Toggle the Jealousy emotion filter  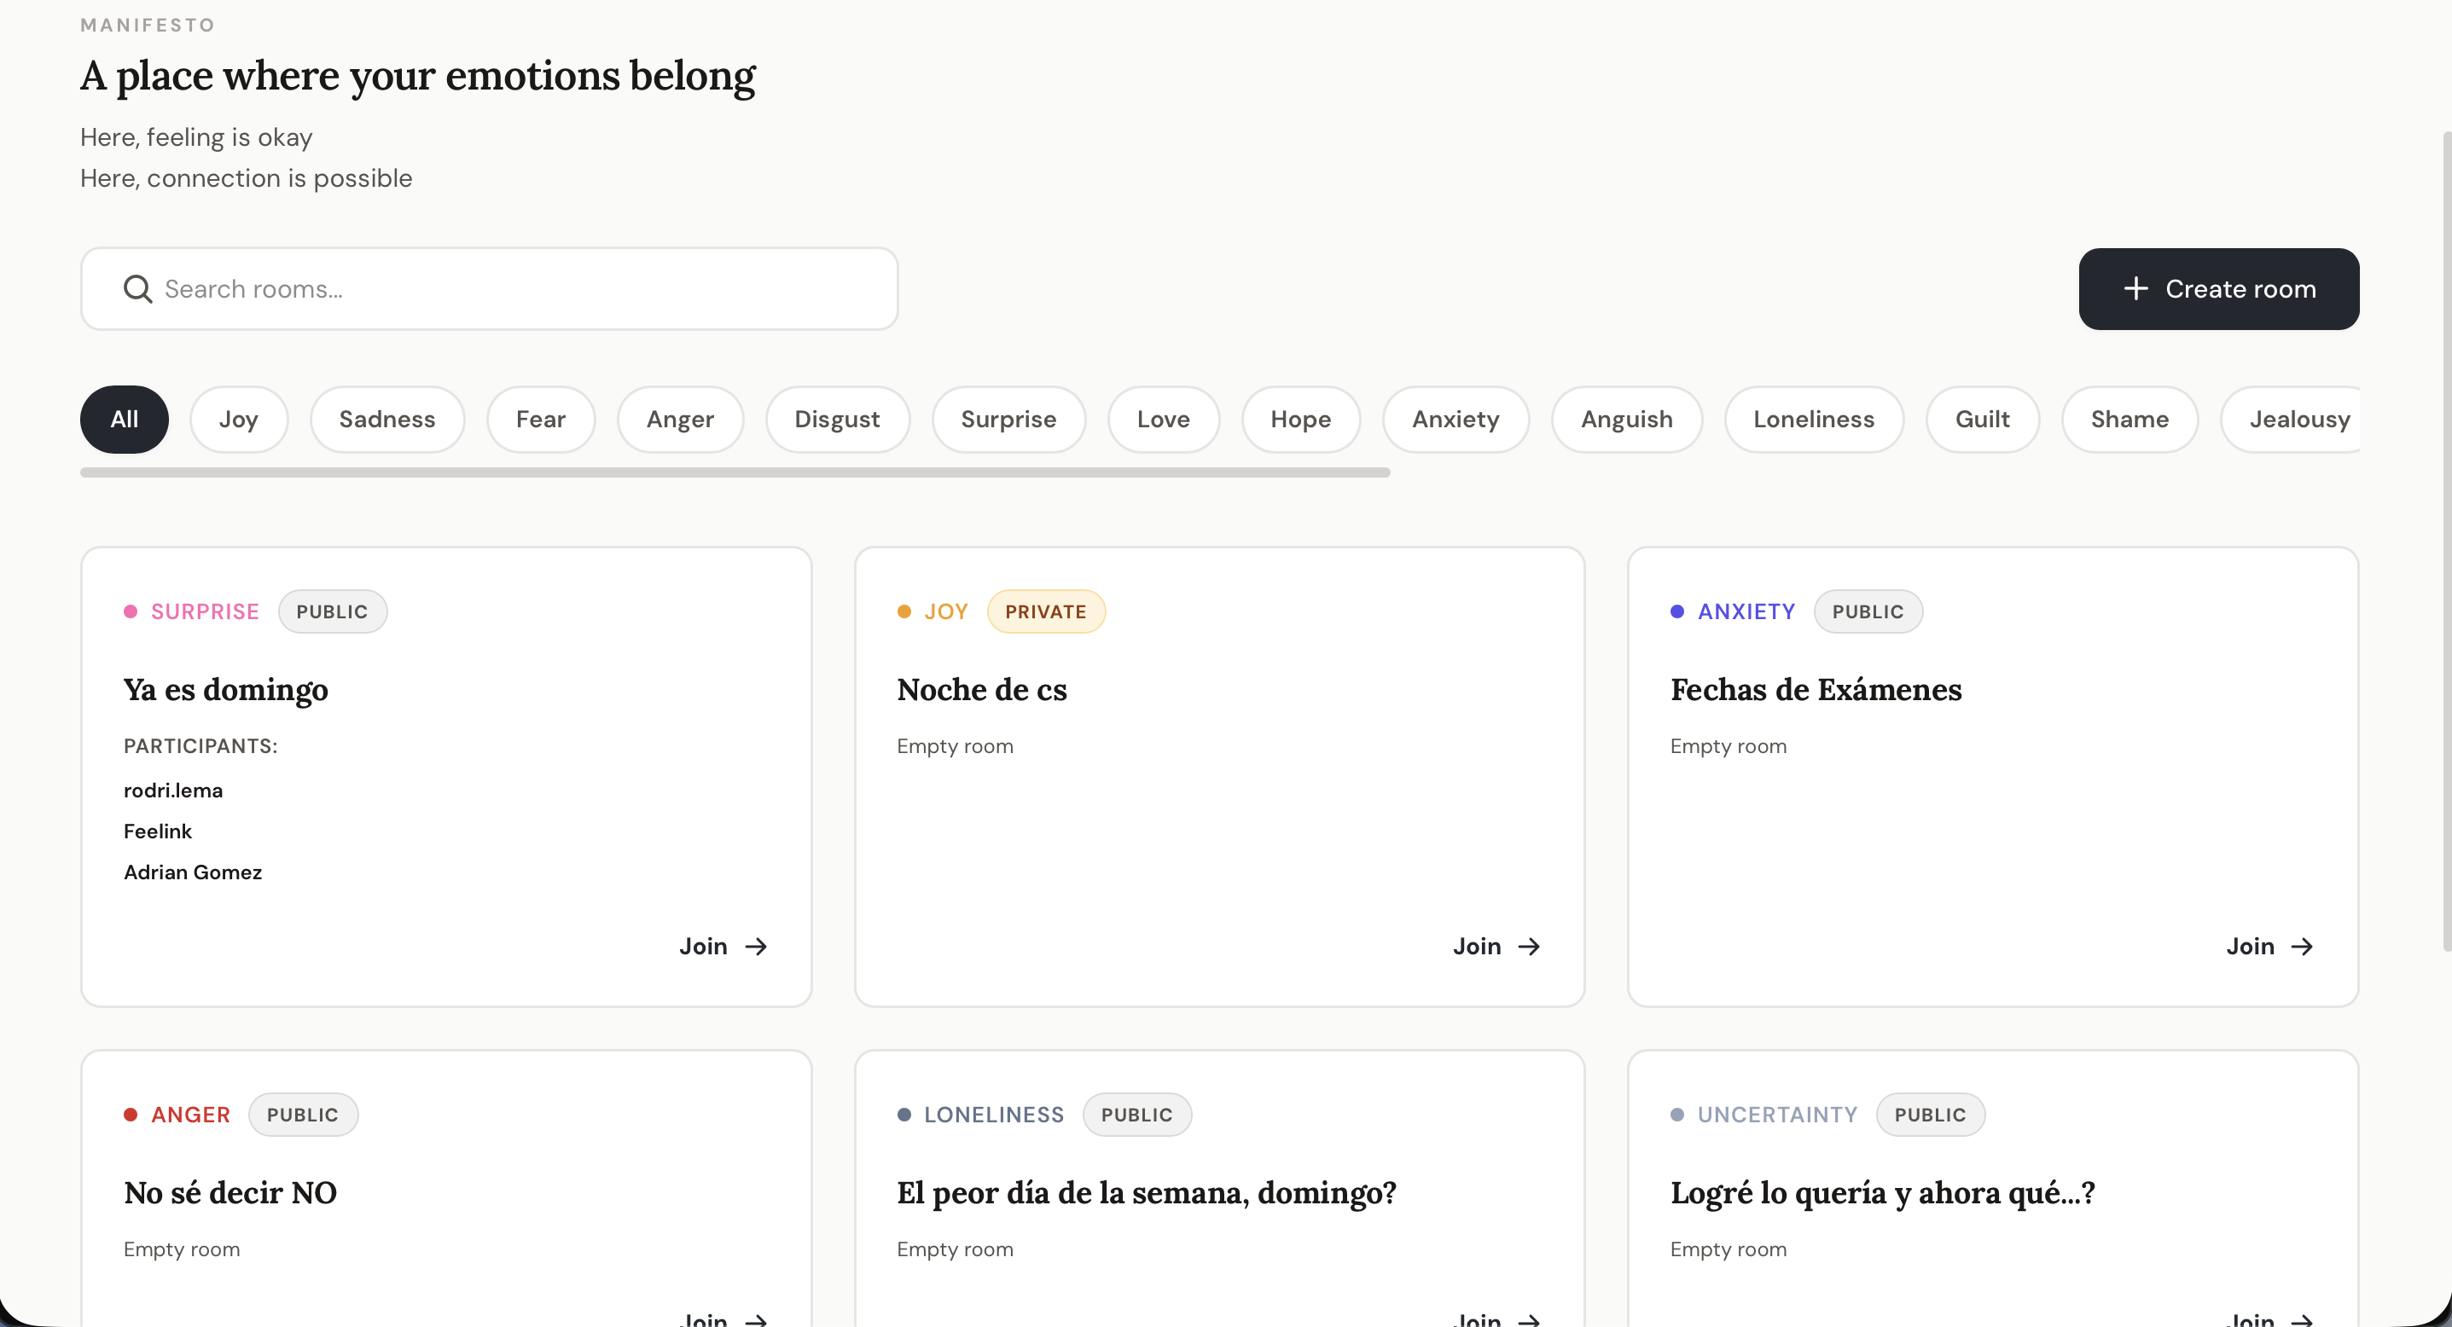click(2302, 419)
